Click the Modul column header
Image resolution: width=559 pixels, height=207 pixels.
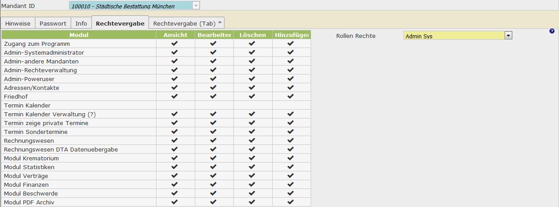[x=79, y=35]
